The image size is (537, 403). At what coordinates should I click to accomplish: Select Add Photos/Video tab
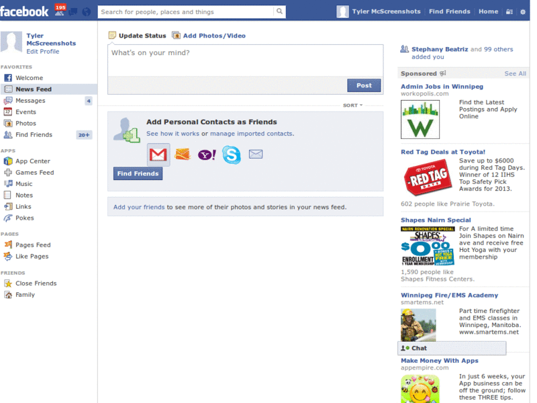pyautogui.click(x=209, y=36)
